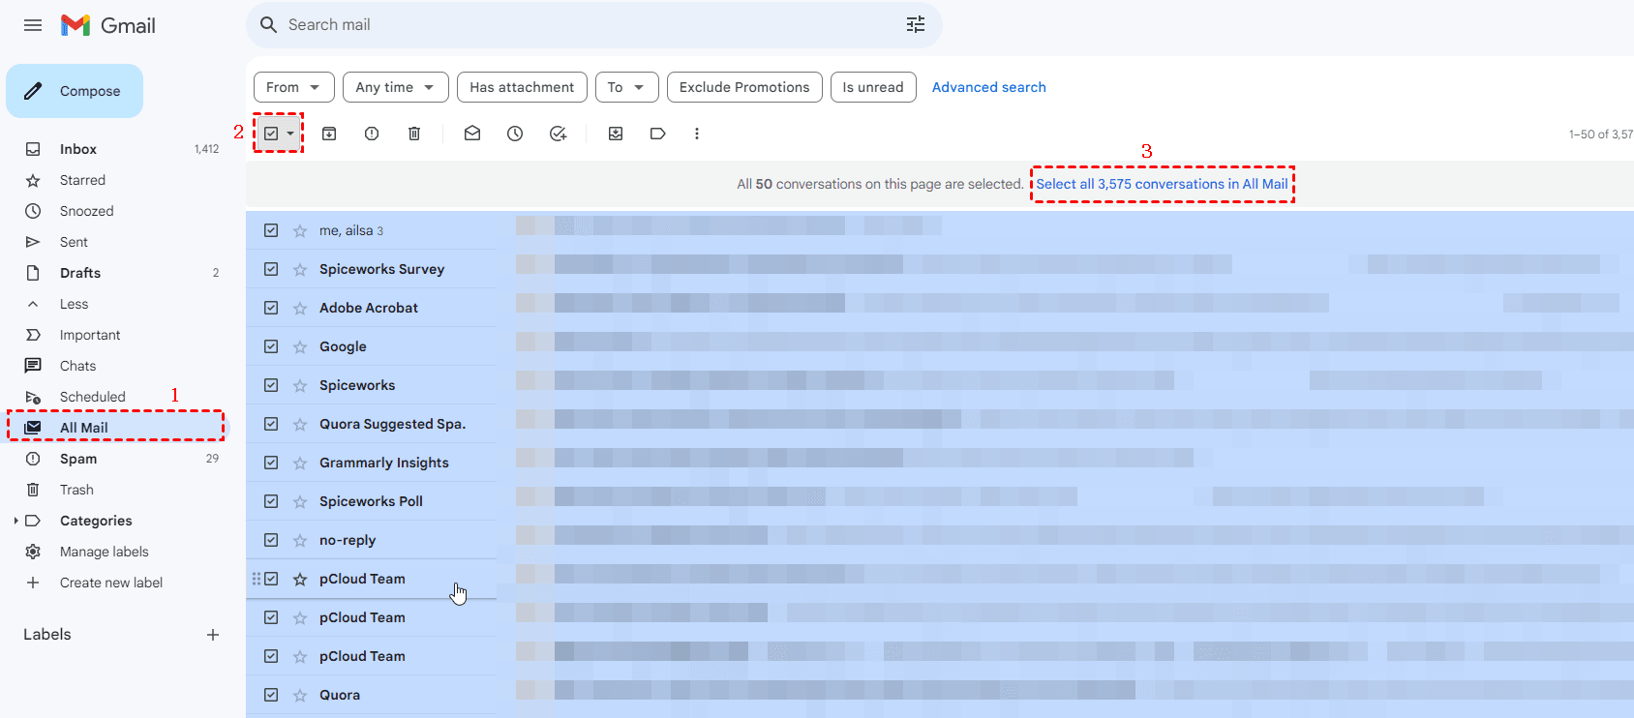Snooze selected conversations
The width and height of the screenshot is (1634, 718).
coord(515,134)
